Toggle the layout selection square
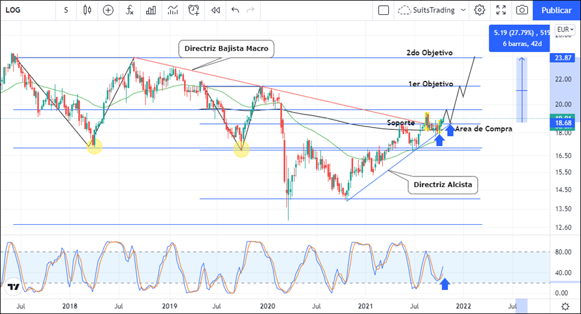 383,10
